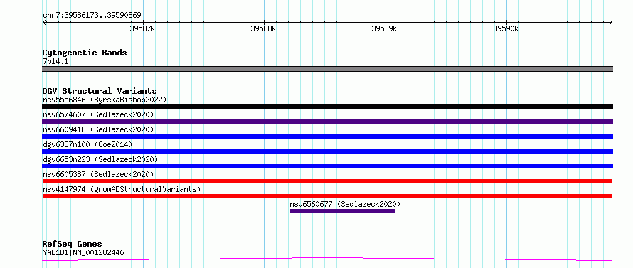The height and width of the screenshot is (268, 633).
Task: Click the left arrowhead of the ruler
Action: click(44, 23)
